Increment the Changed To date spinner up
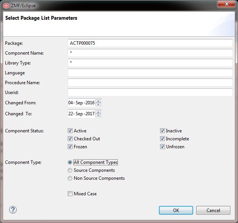This screenshot has height=223, width=238. (98, 112)
